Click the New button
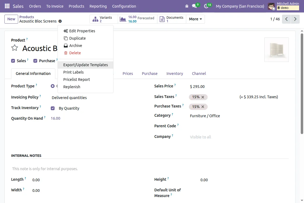This screenshot has width=304, height=203. click(x=11, y=19)
